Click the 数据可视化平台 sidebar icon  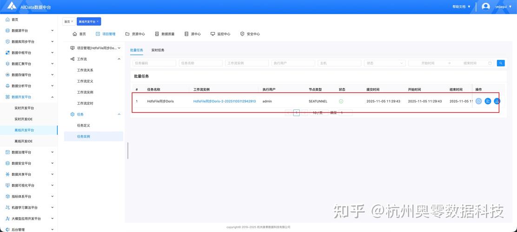[7, 185]
